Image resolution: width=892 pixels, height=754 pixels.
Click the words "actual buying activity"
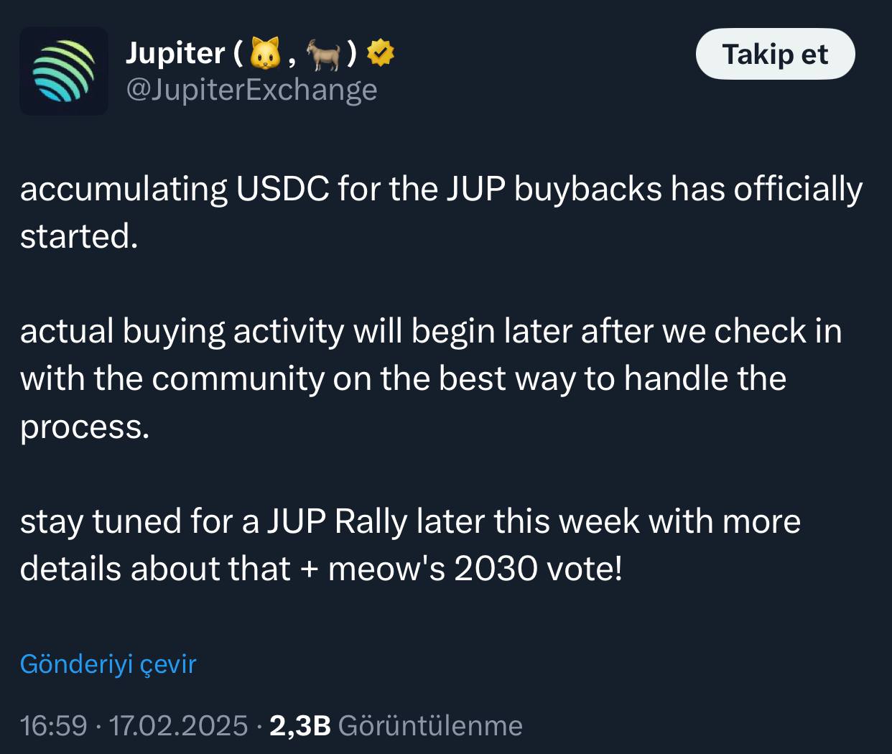182,332
